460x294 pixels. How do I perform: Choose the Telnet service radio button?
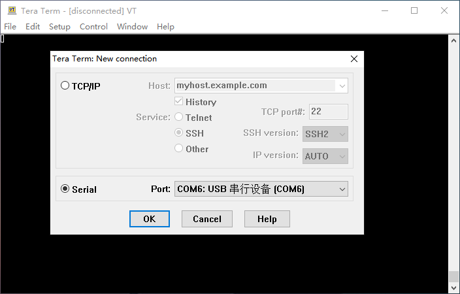pyautogui.click(x=178, y=118)
